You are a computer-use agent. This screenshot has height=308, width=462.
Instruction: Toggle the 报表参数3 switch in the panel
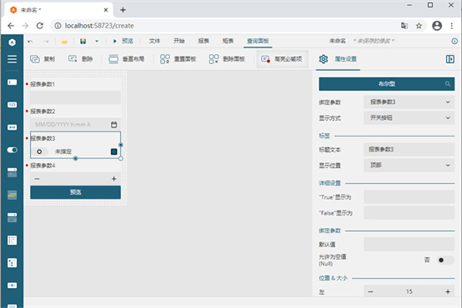[x=42, y=152]
